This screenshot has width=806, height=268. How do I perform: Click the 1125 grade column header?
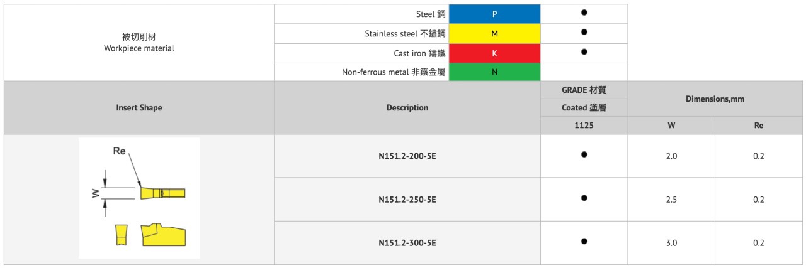click(x=584, y=126)
